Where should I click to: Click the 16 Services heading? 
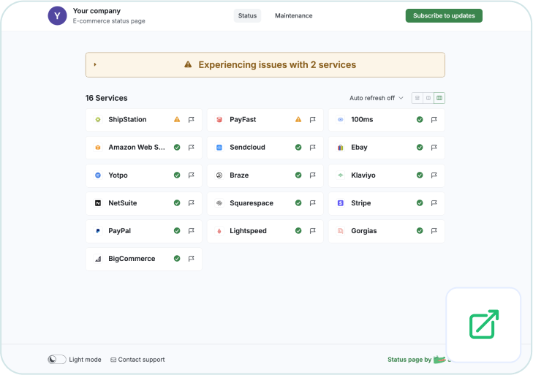(x=107, y=98)
